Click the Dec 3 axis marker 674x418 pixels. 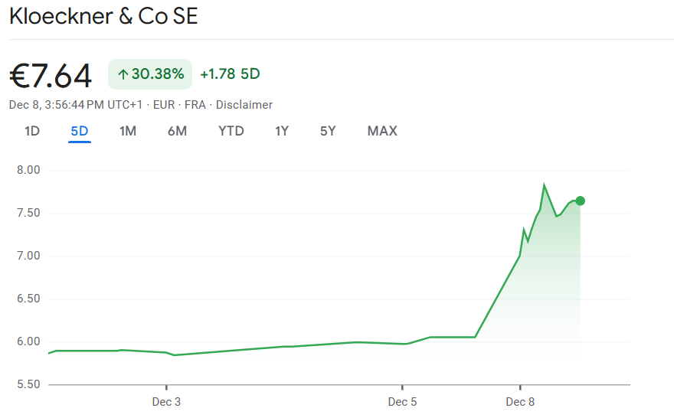click(x=166, y=401)
